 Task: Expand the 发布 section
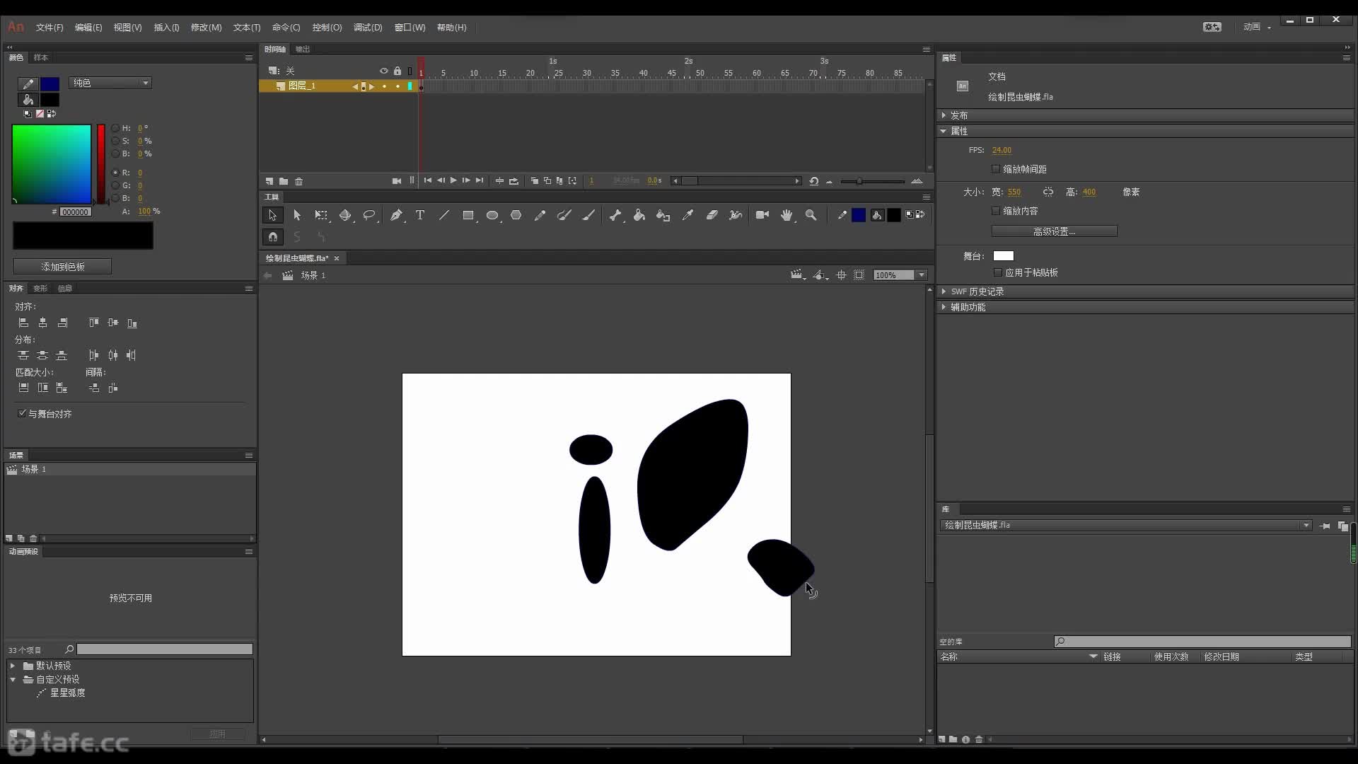[x=944, y=115]
